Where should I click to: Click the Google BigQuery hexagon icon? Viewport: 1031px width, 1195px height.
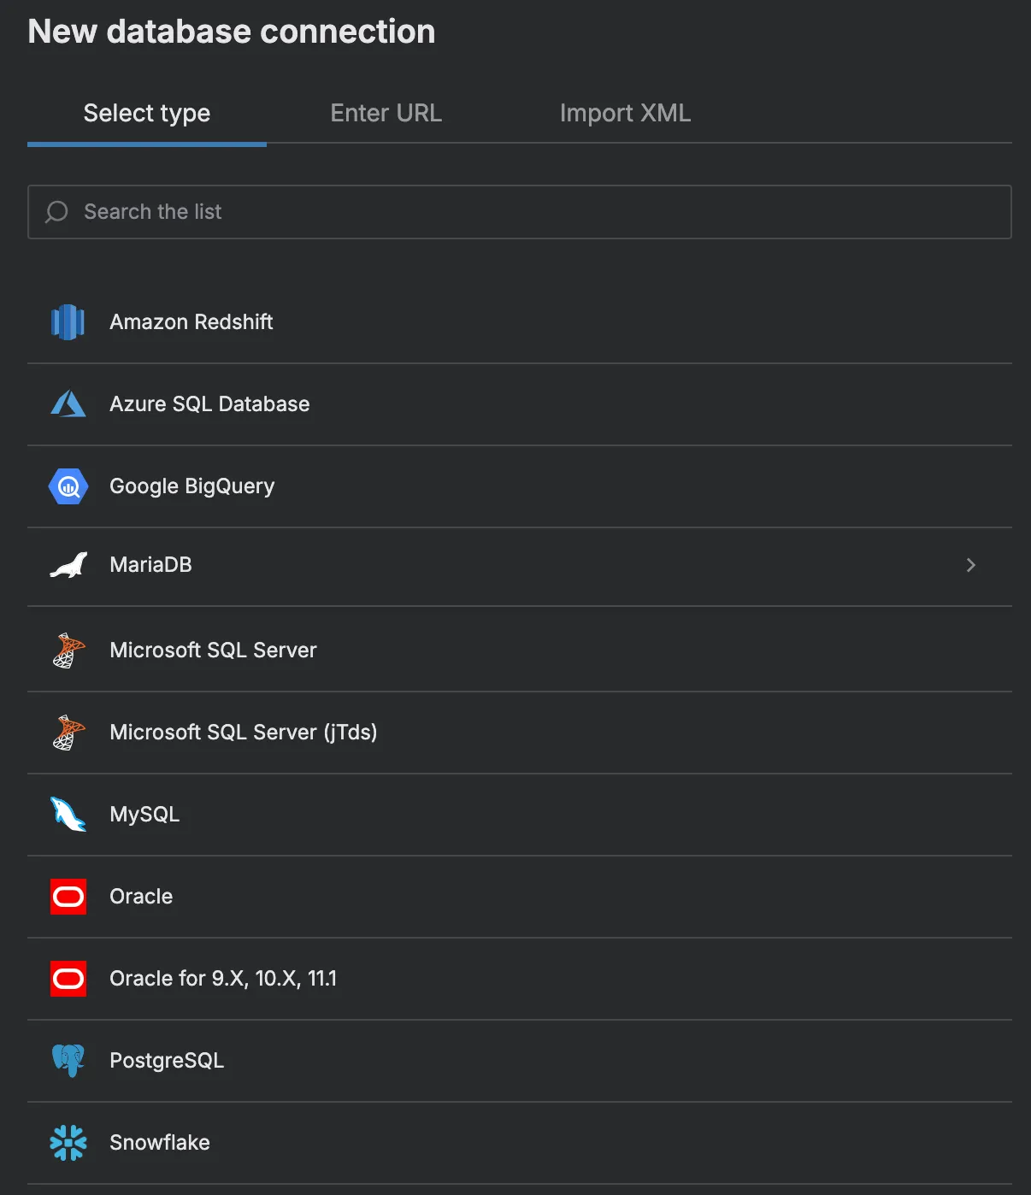point(68,486)
